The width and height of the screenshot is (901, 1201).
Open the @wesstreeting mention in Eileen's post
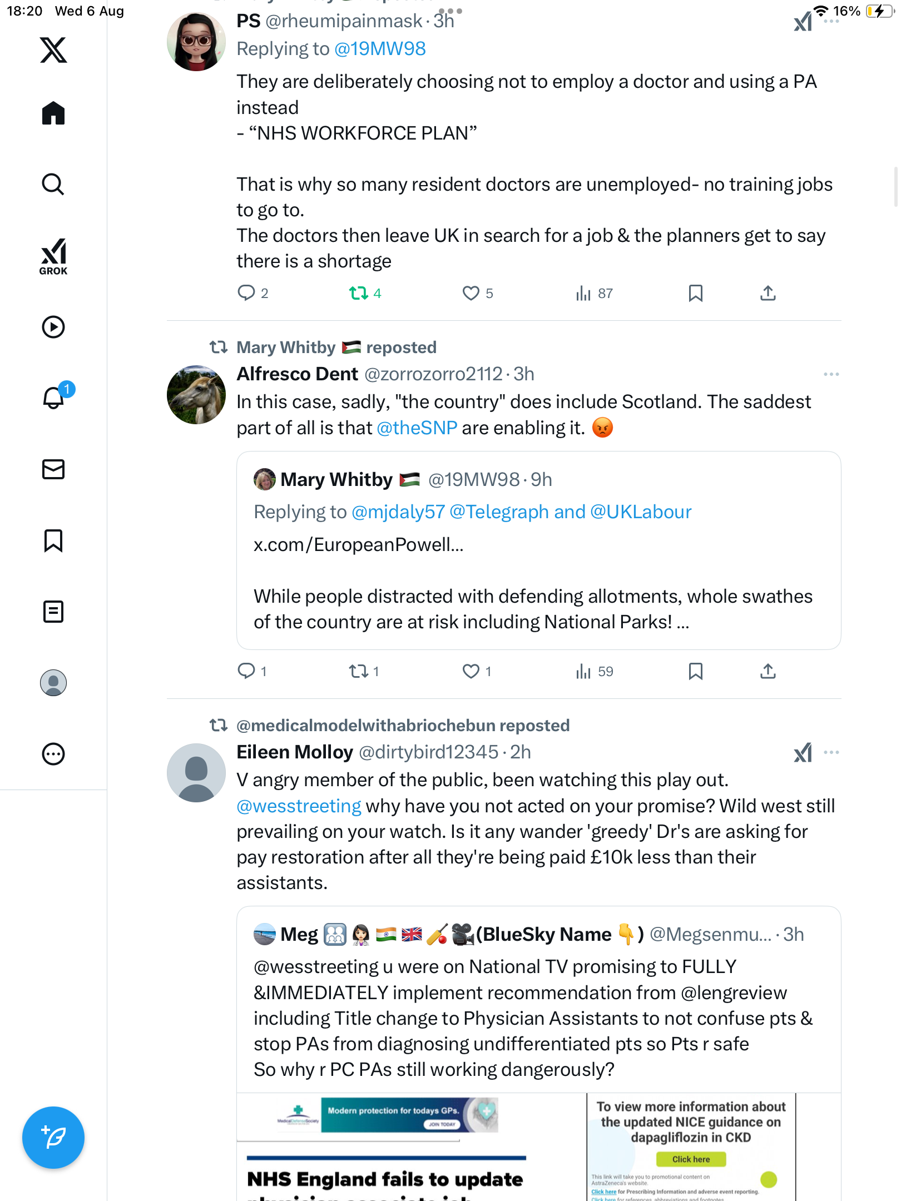(x=299, y=806)
